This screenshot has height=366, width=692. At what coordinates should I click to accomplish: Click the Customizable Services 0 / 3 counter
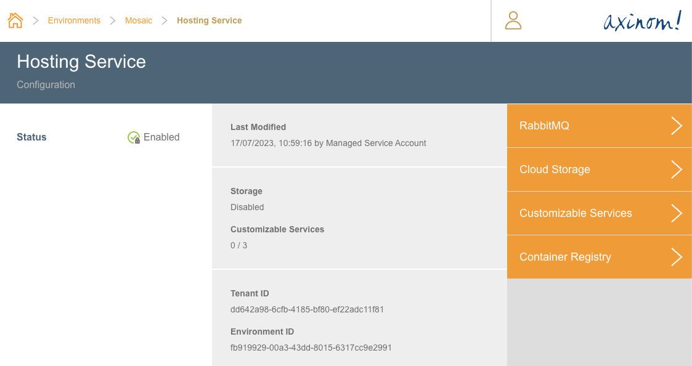click(x=238, y=245)
